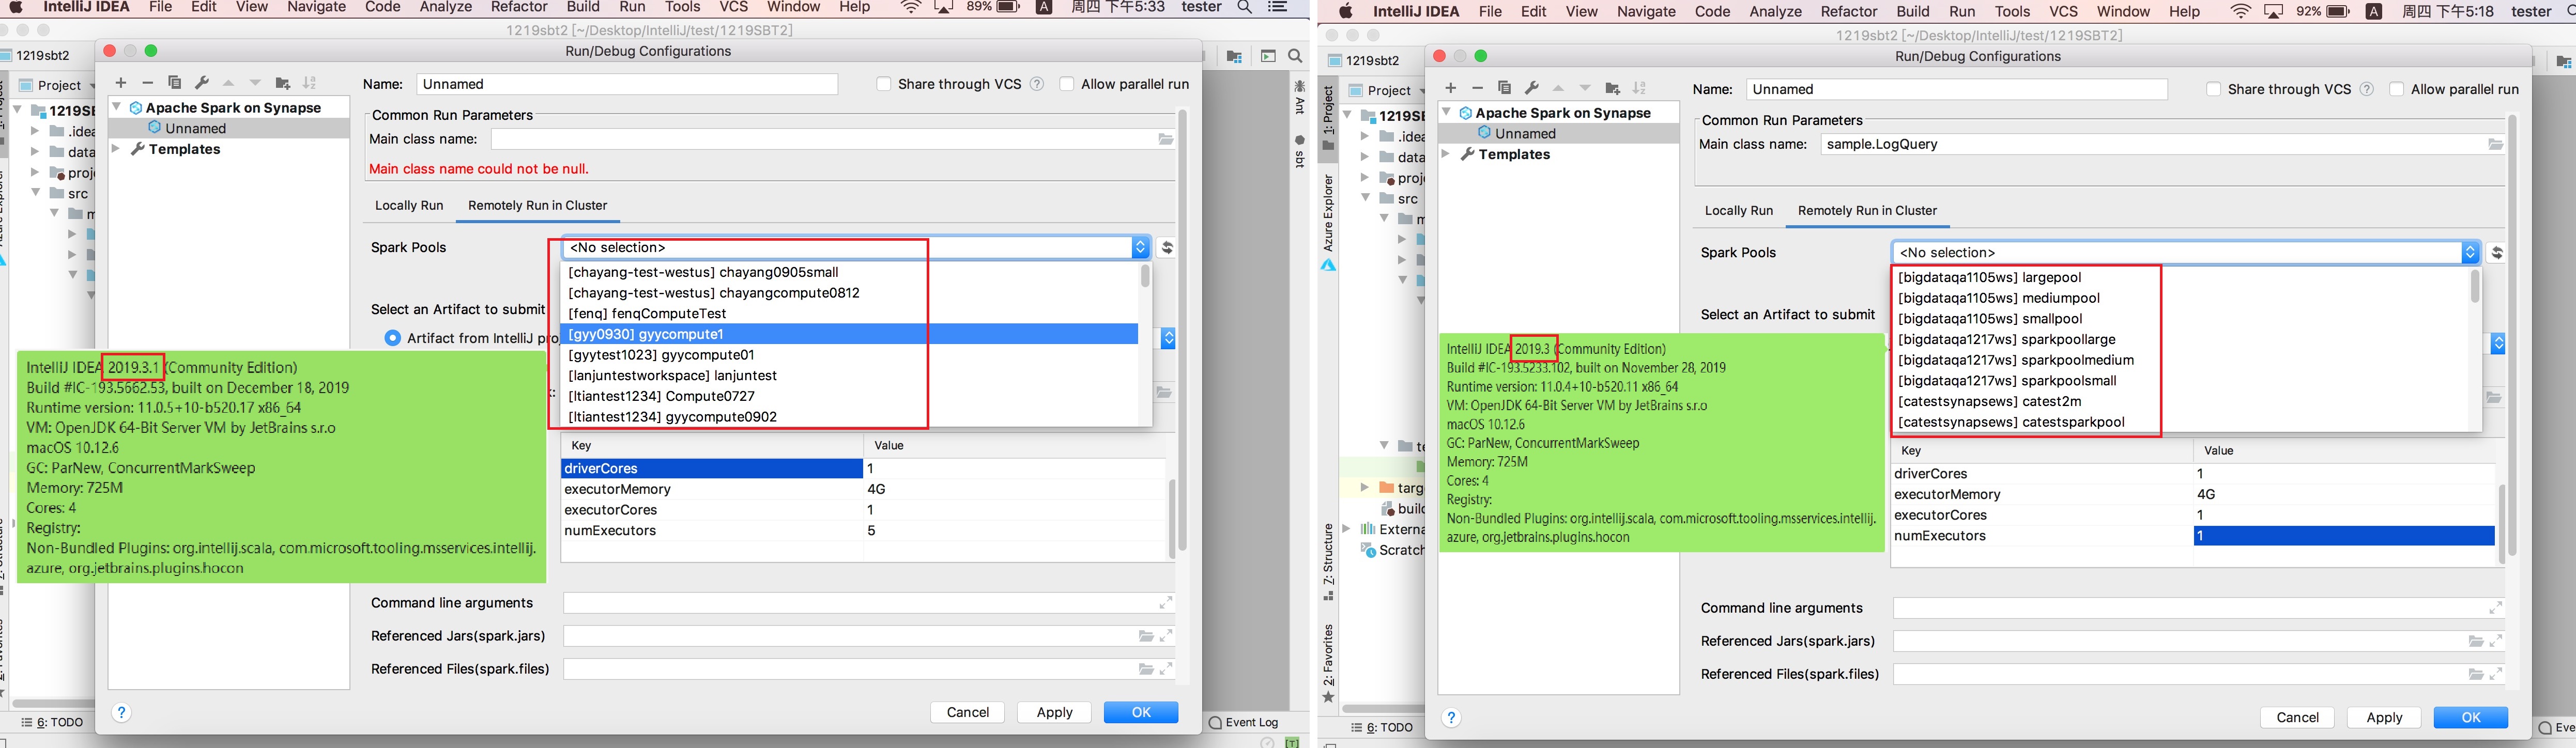Switch to Locally Run tab in right screenshot
2576x748 pixels.
click(1739, 210)
